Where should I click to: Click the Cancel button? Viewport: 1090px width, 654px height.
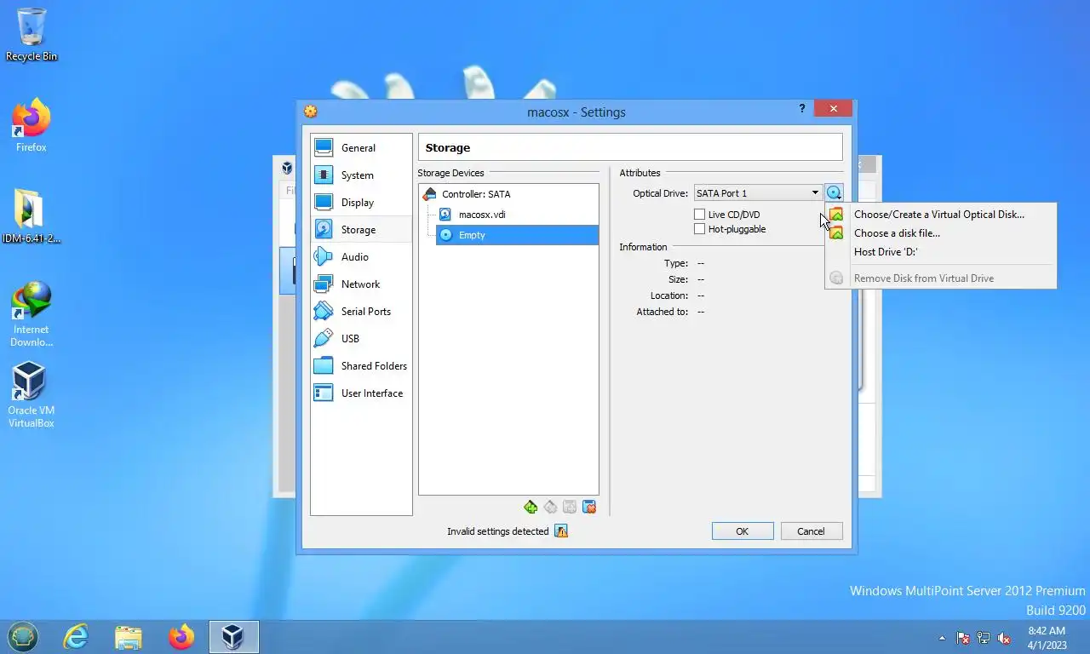point(811,531)
